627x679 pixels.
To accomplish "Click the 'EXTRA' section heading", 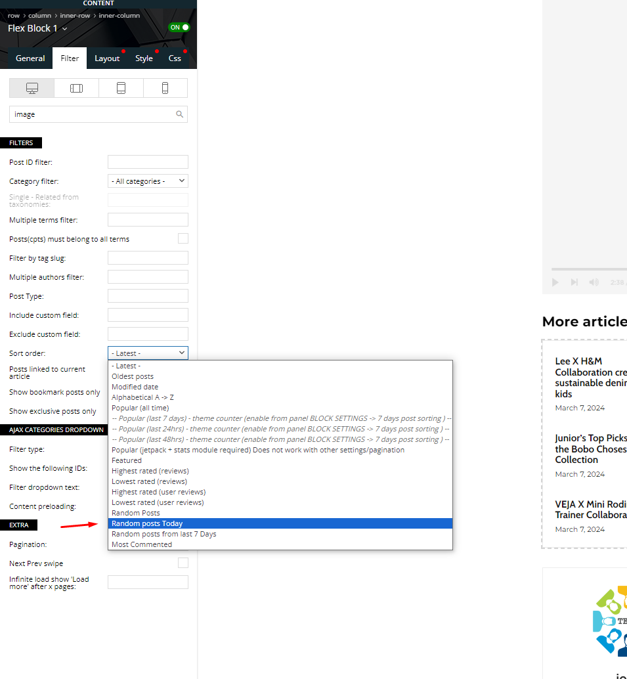I will coord(18,525).
